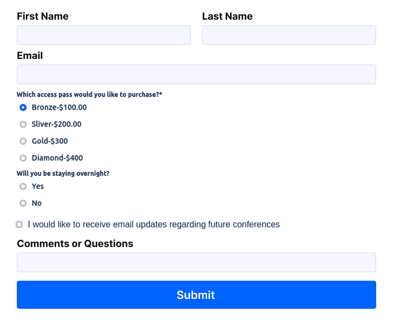The image size is (393, 320).
Task: Click the "Will you be staying overnight?" text
Action: 63,173
